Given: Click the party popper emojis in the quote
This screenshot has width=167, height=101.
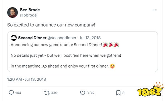Looking at the screenshot, I should tap(111, 45).
